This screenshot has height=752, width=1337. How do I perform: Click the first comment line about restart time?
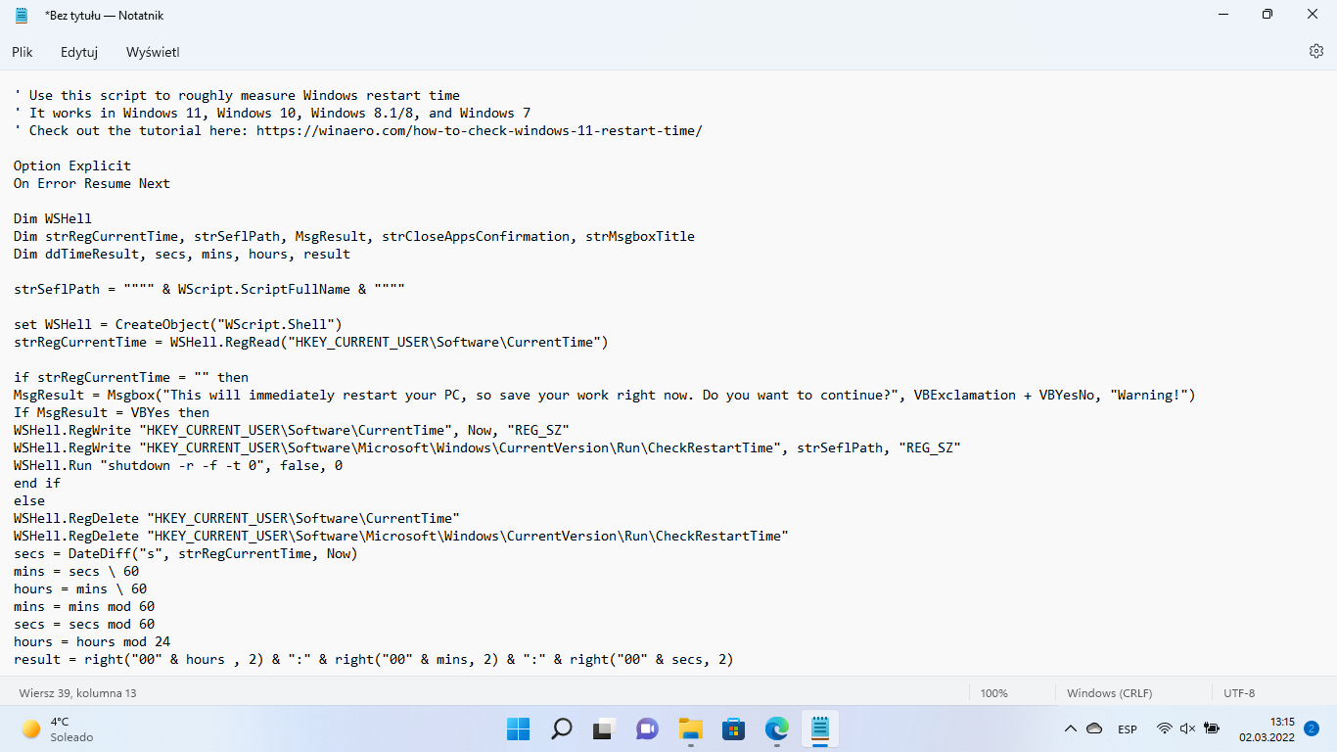(237, 95)
